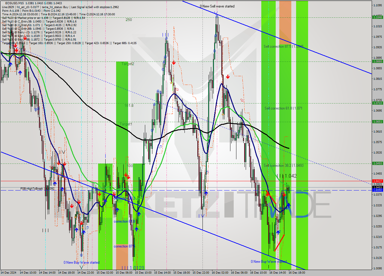Click '15 Dec 06:00' on the time axis
The height and width of the screenshot is (276, 384).
(124, 273)
